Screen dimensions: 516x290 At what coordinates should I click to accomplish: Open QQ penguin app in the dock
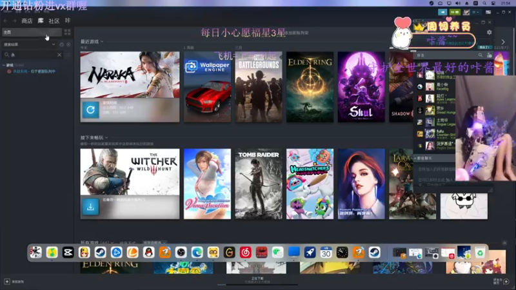[x=149, y=253]
